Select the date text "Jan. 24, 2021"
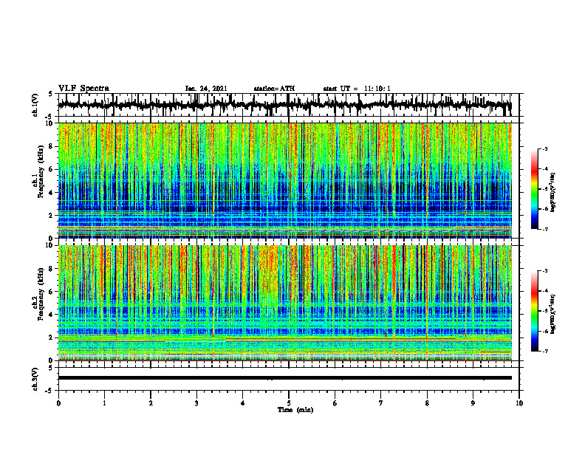This screenshot has height=452, width=585. pyautogui.click(x=206, y=89)
